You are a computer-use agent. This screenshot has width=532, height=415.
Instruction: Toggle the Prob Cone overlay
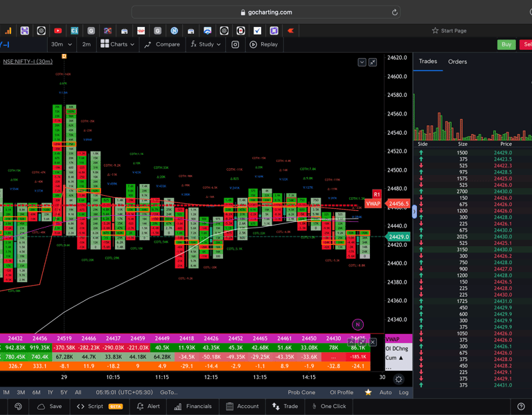[x=301, y=392]
